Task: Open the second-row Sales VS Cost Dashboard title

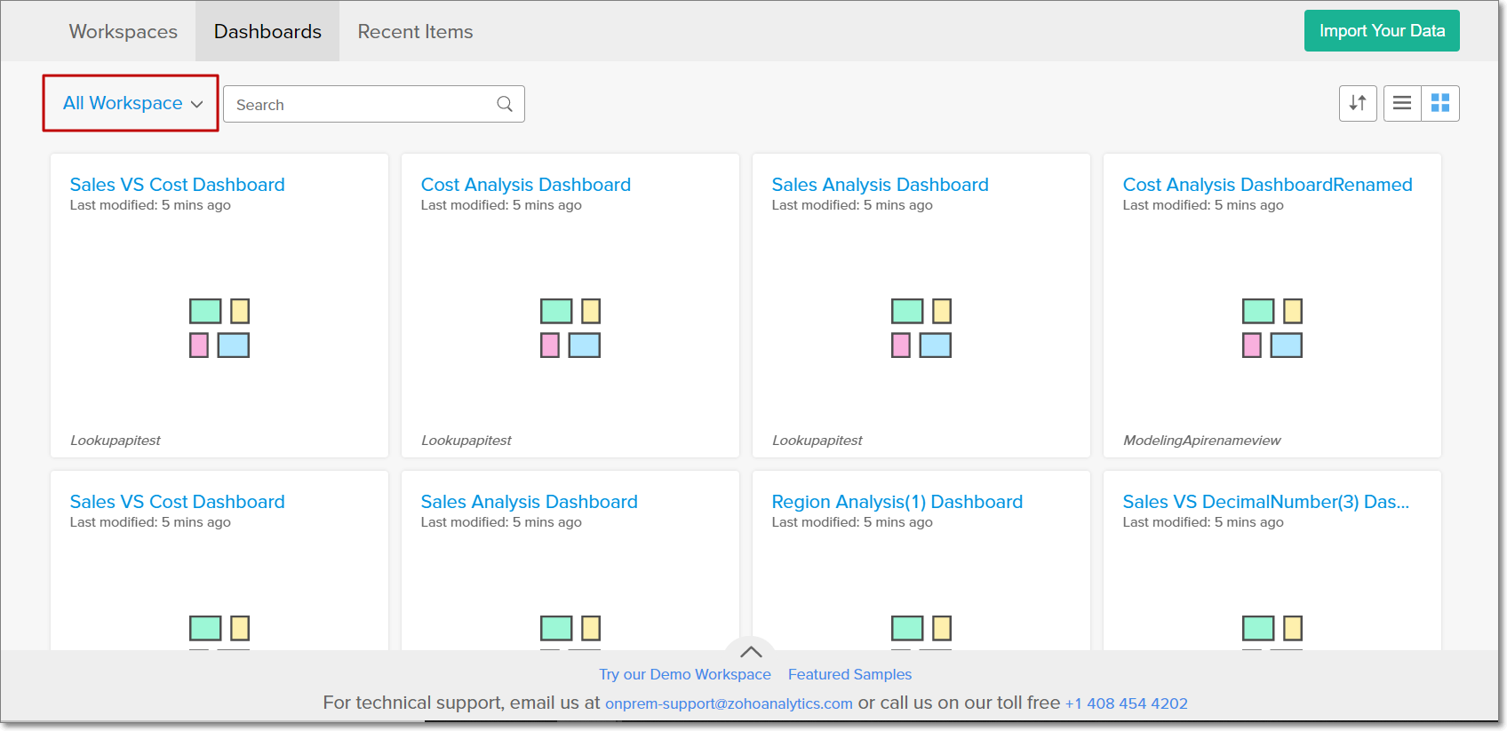Action: [178, 502]
